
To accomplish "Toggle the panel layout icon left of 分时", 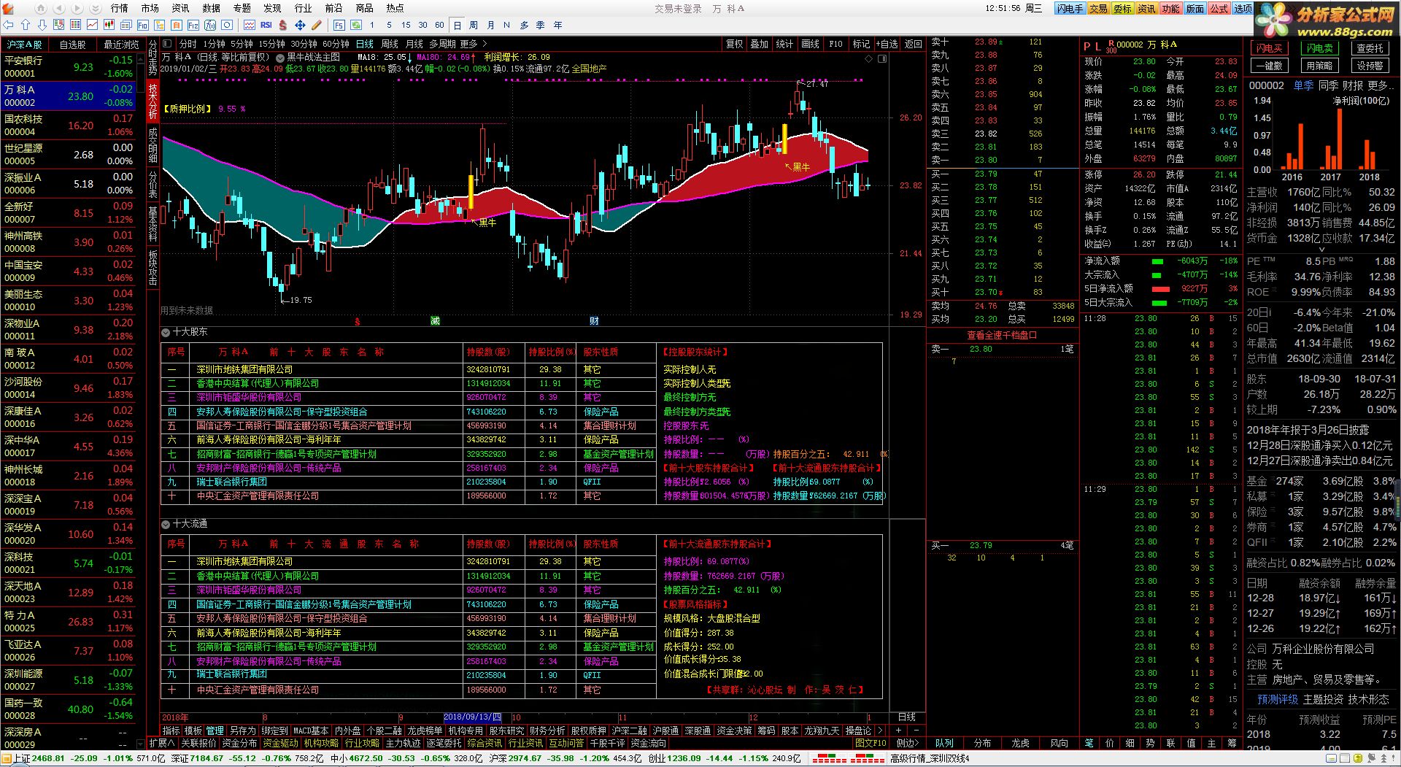I will pyautogui.click(x=168, y=44).
